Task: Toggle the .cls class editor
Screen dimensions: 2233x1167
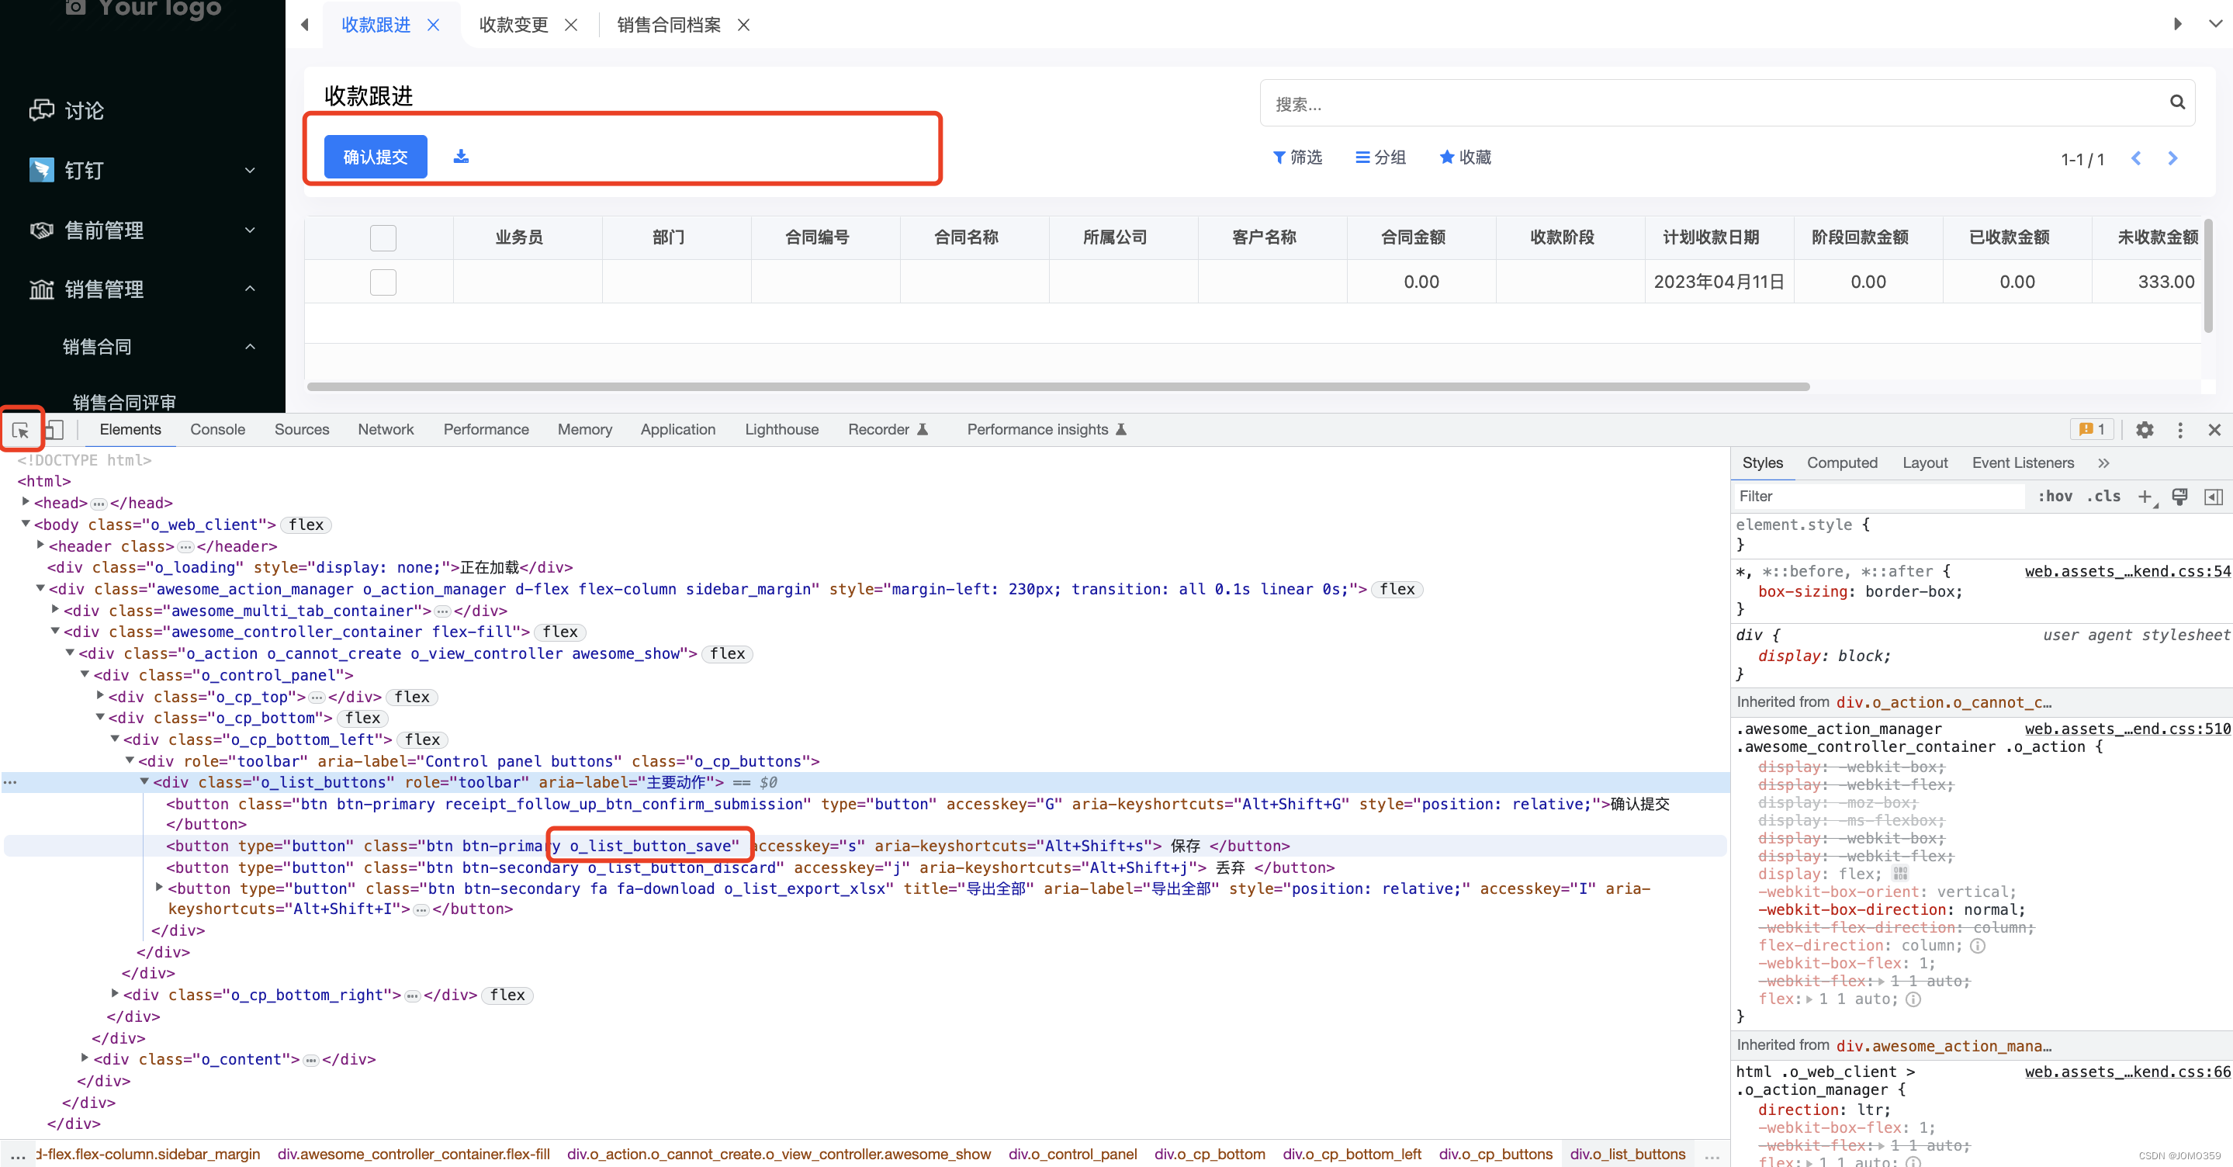Action: point(2103,497)
